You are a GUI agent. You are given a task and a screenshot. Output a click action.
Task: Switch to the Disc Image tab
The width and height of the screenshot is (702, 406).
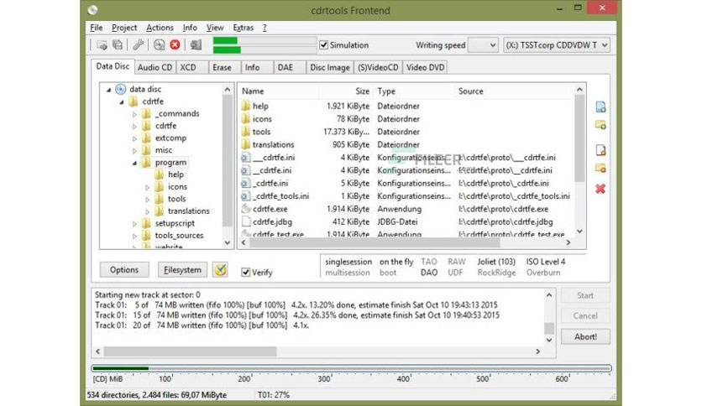pos(330,67)
